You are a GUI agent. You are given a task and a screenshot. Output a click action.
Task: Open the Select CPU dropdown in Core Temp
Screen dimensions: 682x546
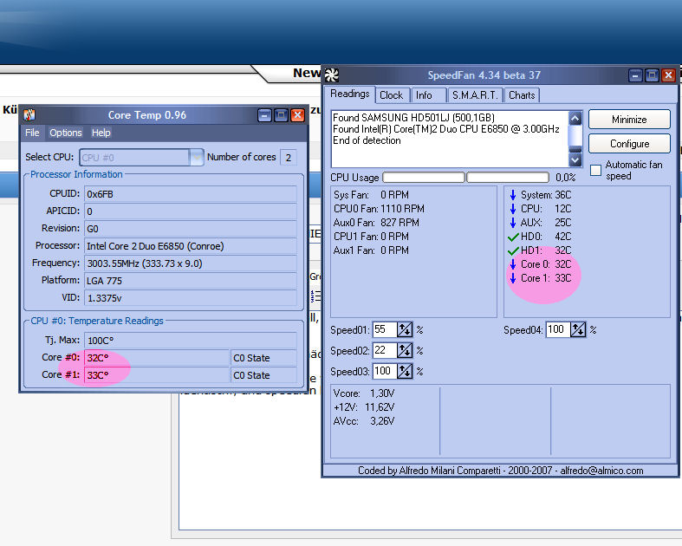(197, 158)
